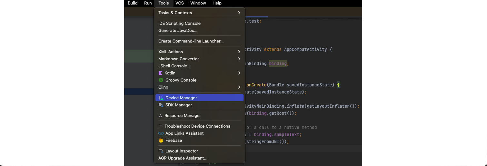Expand the XML Actions submenu
The image size is (487, 166).
(x=199, y=52)
